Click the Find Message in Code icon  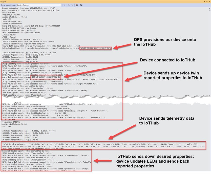point(65,5)
